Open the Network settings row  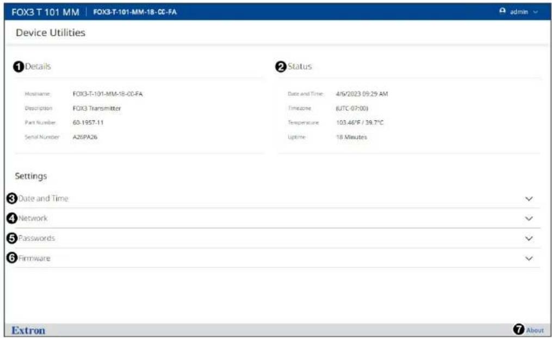pos(277,218)
